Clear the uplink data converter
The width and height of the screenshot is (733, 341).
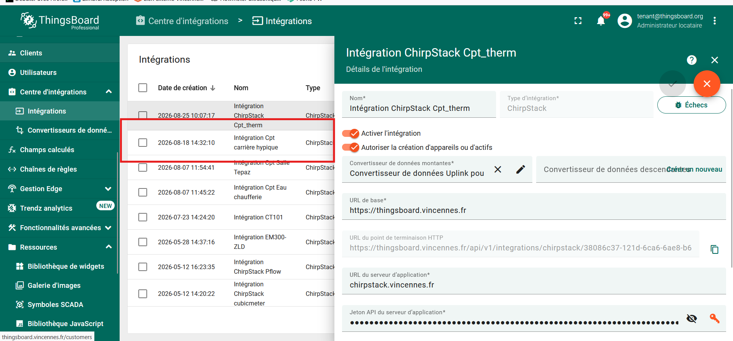[x=498, y=169]
